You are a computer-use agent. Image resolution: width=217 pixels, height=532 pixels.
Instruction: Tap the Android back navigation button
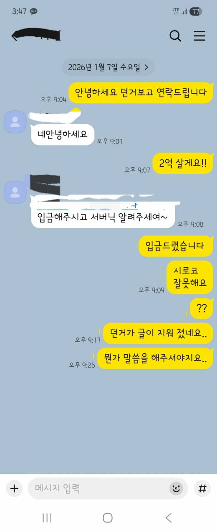click(169, 518)
